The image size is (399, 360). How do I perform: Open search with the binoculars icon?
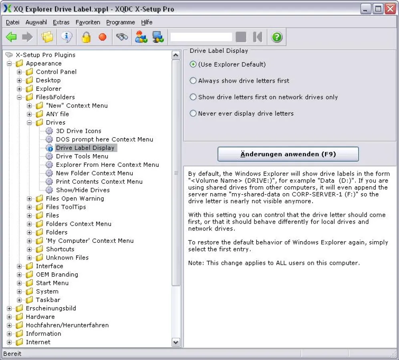pos(122,37)
